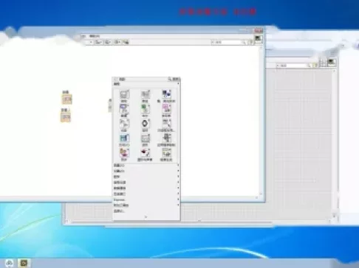The height and width of the screenshot is (268, 359).
Task: Expand the palette's bottom double-chevron arrow
Action: pyautogui.click(x=146, y=217)
